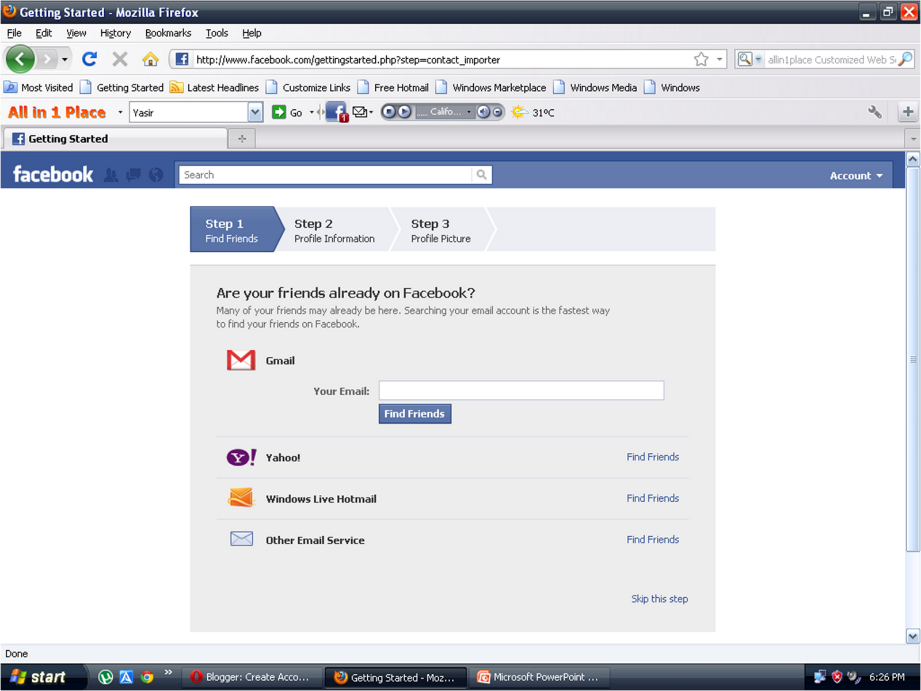
Task: Play the radio stream in the toolbar
Action: click(x=405, y=112)
